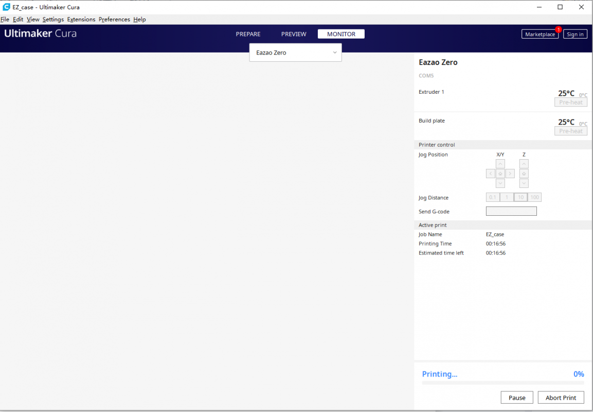This screenshot has width=593, height=412.
Task: Click the Printing Time value 00:16:56
Action: click(x=496, y=244)
